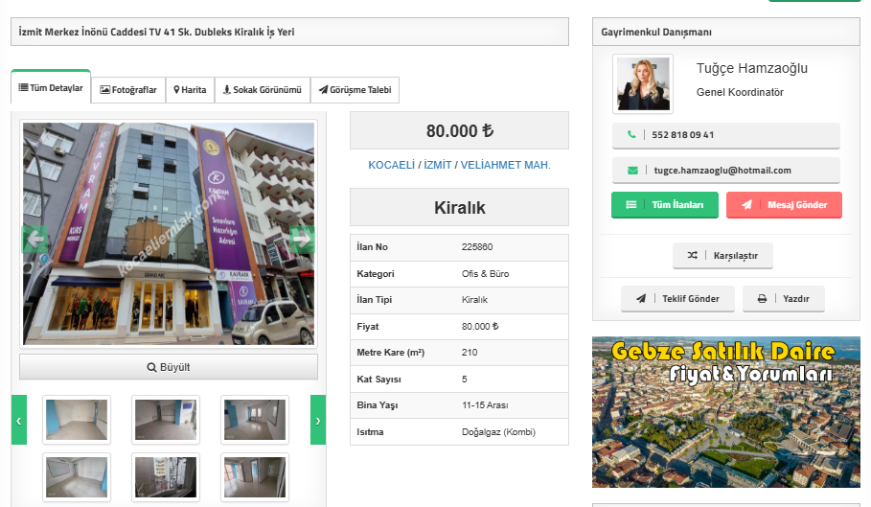
Task: Click the next photo arrow on main image
Action: click(301, 239)
